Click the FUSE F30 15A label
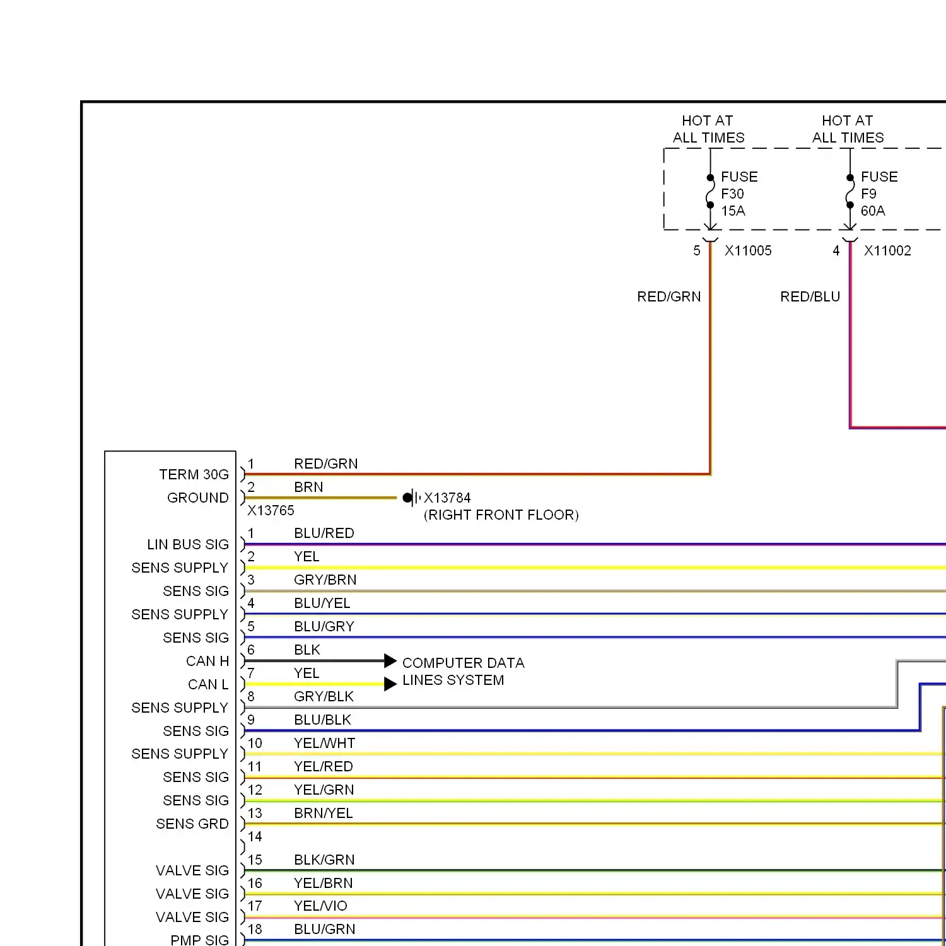 tap(739, 194)
